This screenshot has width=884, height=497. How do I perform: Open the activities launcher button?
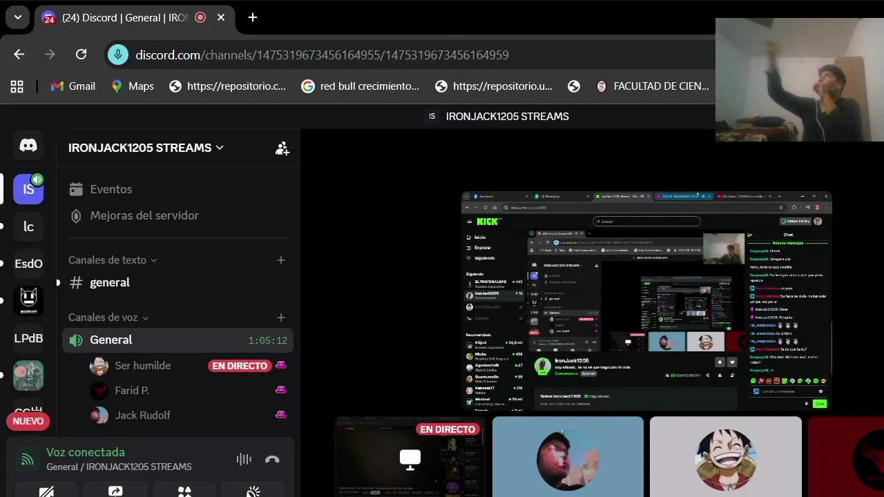184,490
